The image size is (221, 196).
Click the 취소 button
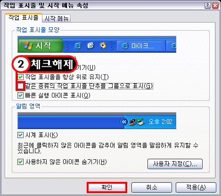pyautogui.click(x=152, y=188)
